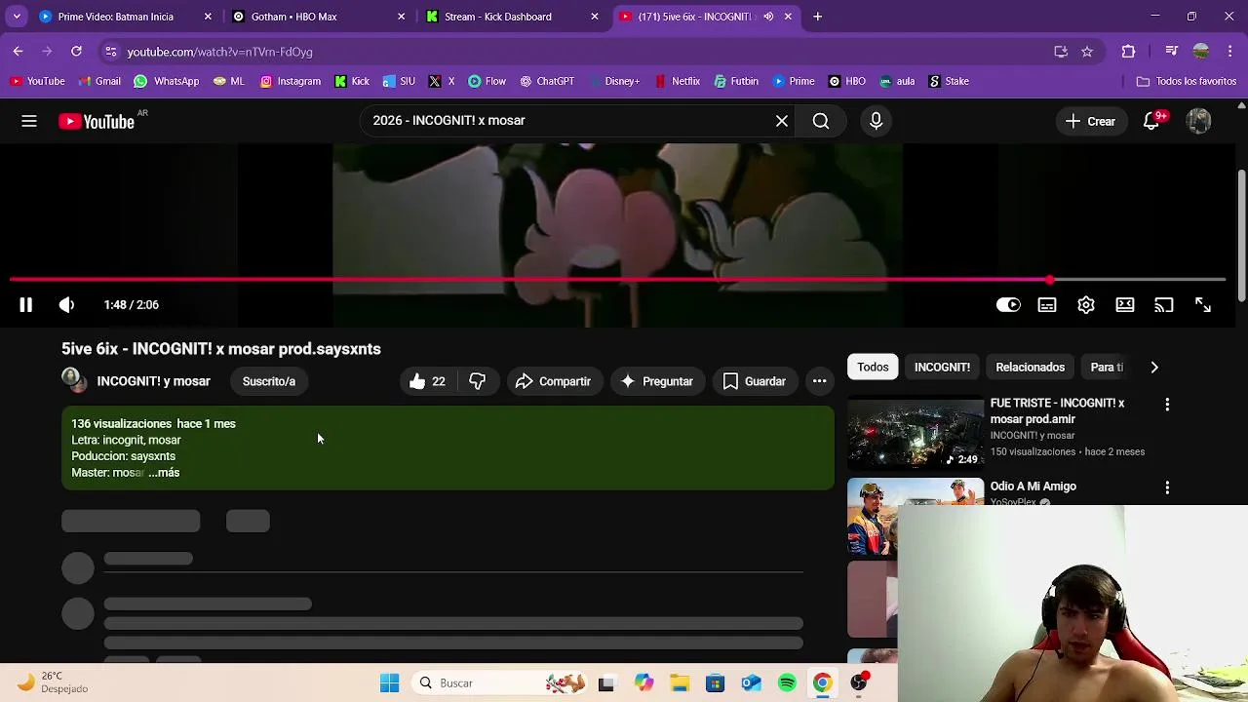Image resolution: width=1248 pixels, height=702 pixels.
Task: Toggle the Suscrito/a subscription button
Action: [x=269, y=381]
